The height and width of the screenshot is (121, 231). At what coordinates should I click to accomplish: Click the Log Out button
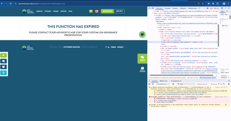click(x=119, y=11)
